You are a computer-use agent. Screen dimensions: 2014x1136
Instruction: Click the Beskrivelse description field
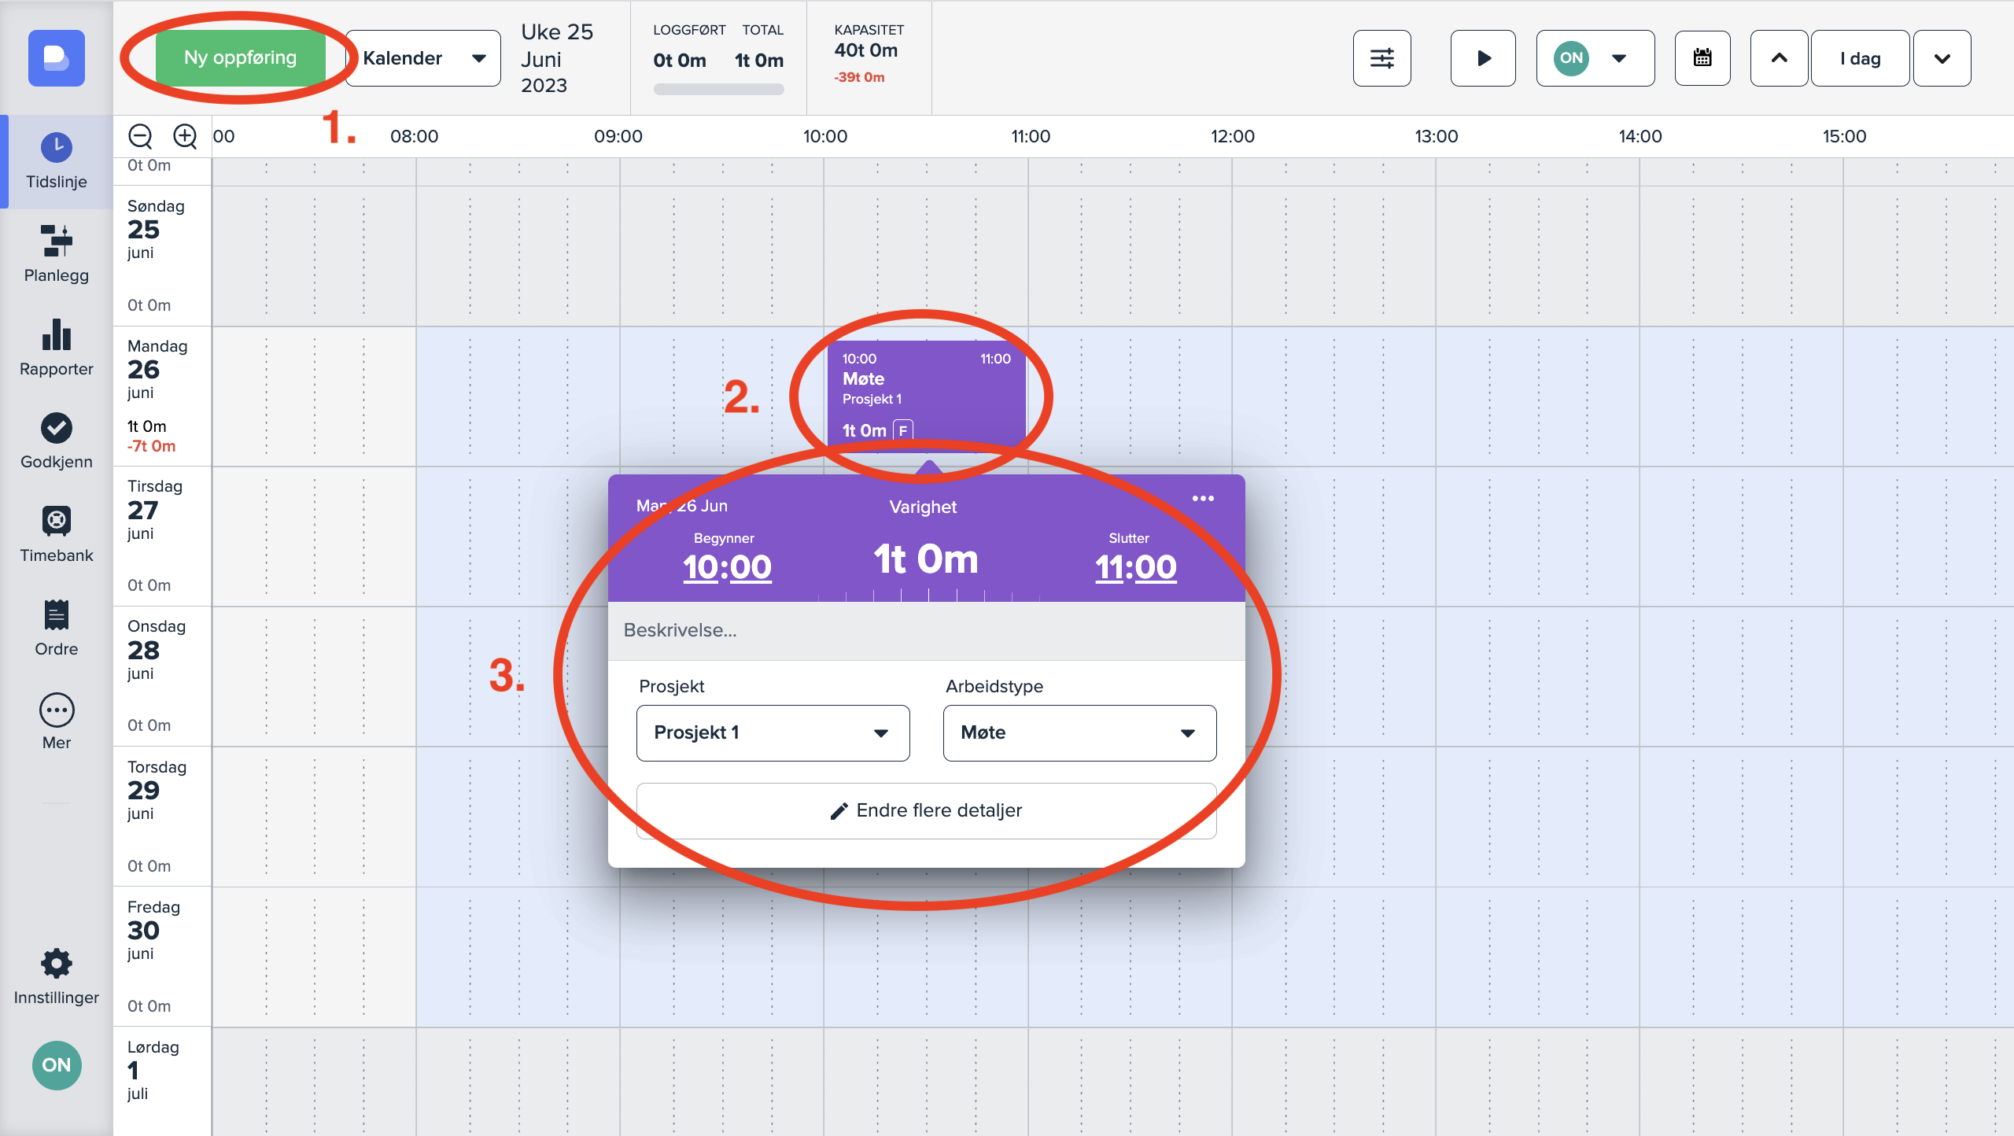tap(926, 630)
